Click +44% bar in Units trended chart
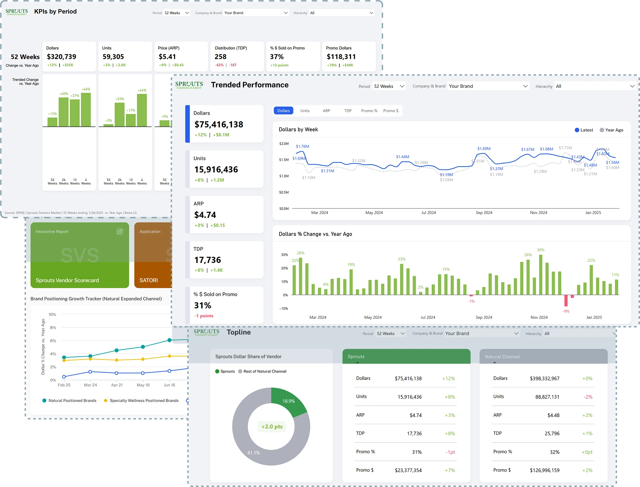Viewport: 640px width, 487px height. coord(142,110)
